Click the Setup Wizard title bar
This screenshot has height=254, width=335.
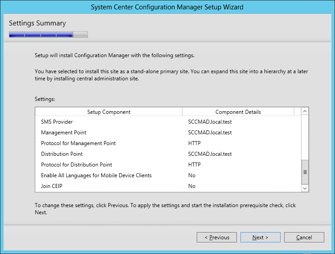click(x=167, y=7)
